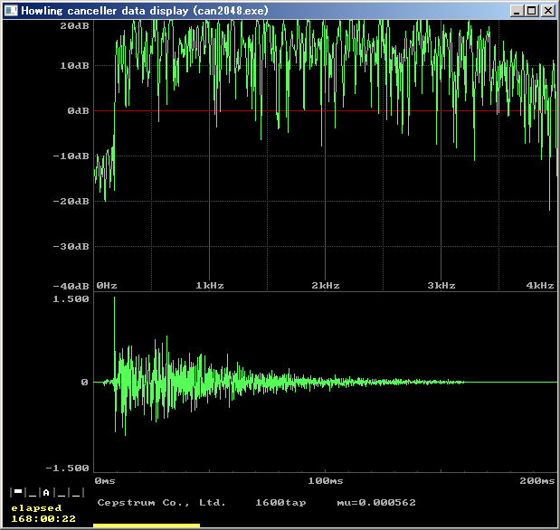
Task: Click the underscore indicator between block and A
Action: (31, 493)
